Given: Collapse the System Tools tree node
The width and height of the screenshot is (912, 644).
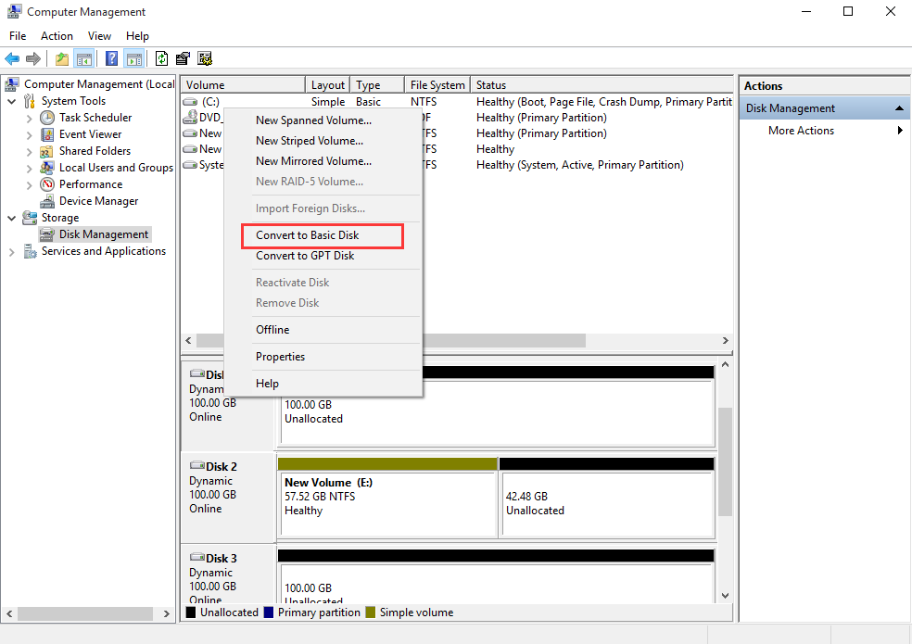Looking at the screenshot, I should point(12,101).
